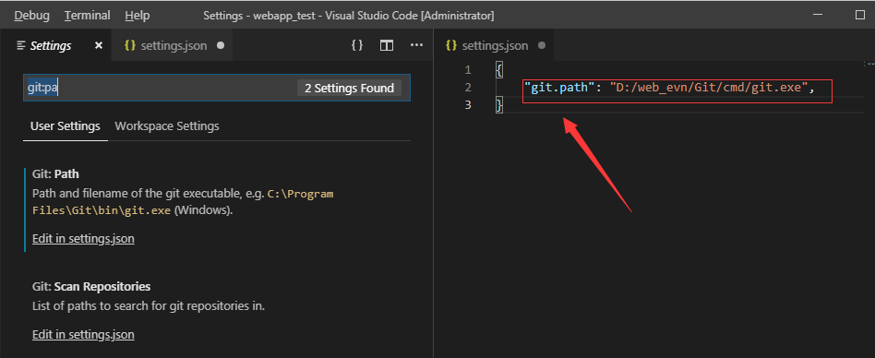The height and width of the screenshot is (358, 875).
Task: Click unsaved dot on right settings.json tab
Action: pyautogui.click(x=541, y=45)
